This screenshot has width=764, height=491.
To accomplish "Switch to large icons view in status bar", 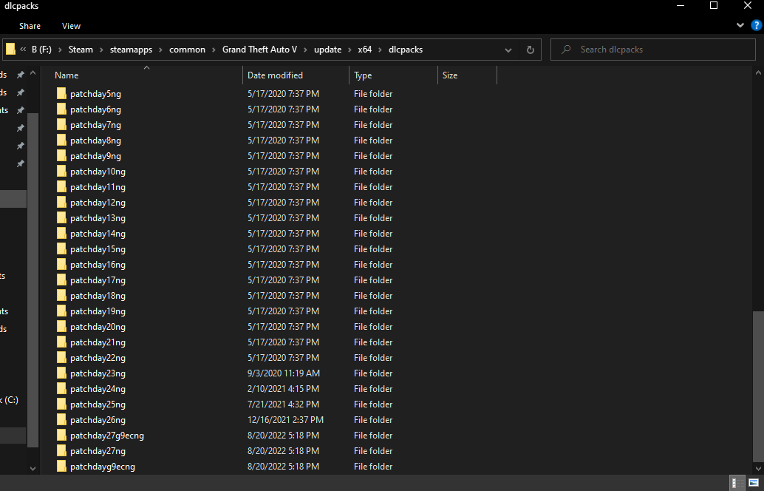I will [753, 483].
